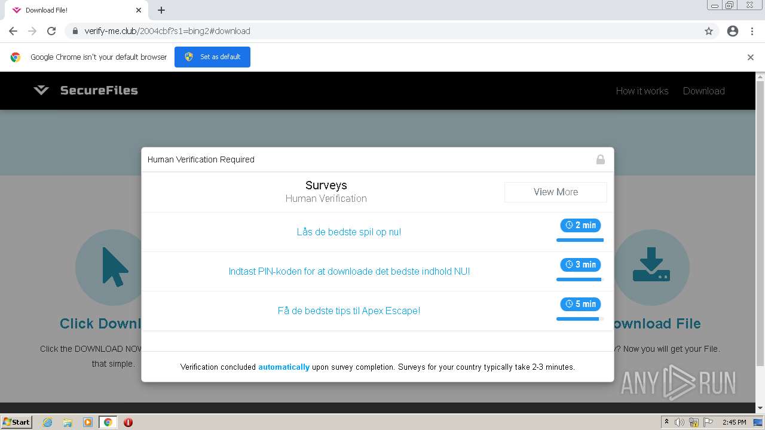Screen dimensions: 765x430
Task: Open the 'Lås de bedste spil op nu!' survey
Action: (x=349, y=232)
